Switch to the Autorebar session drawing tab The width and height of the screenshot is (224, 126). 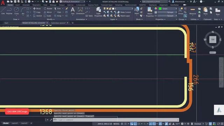tap(58, 23)
